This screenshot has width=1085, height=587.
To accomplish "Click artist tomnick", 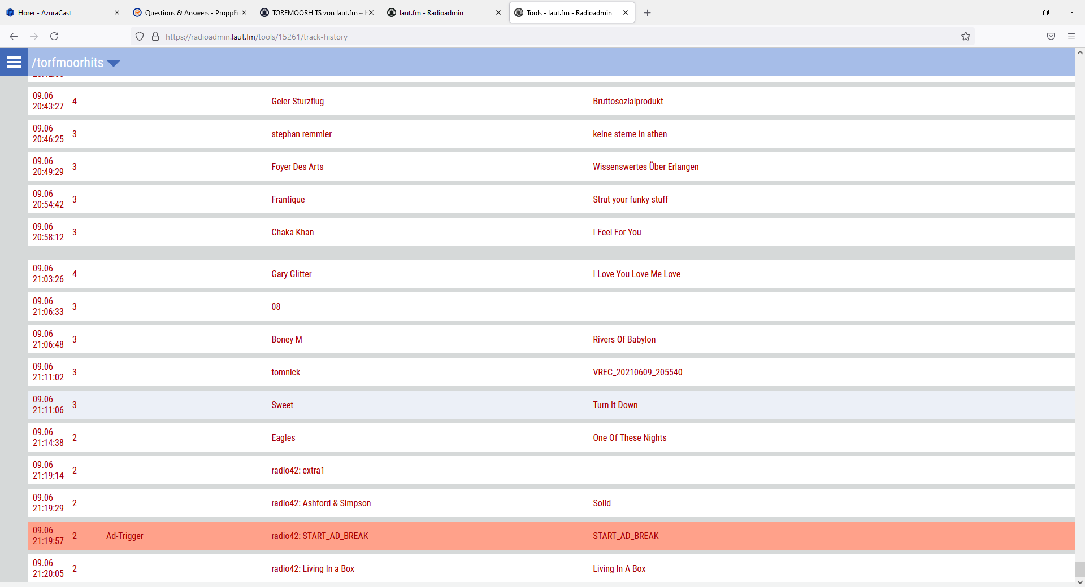I will (285, 373).
